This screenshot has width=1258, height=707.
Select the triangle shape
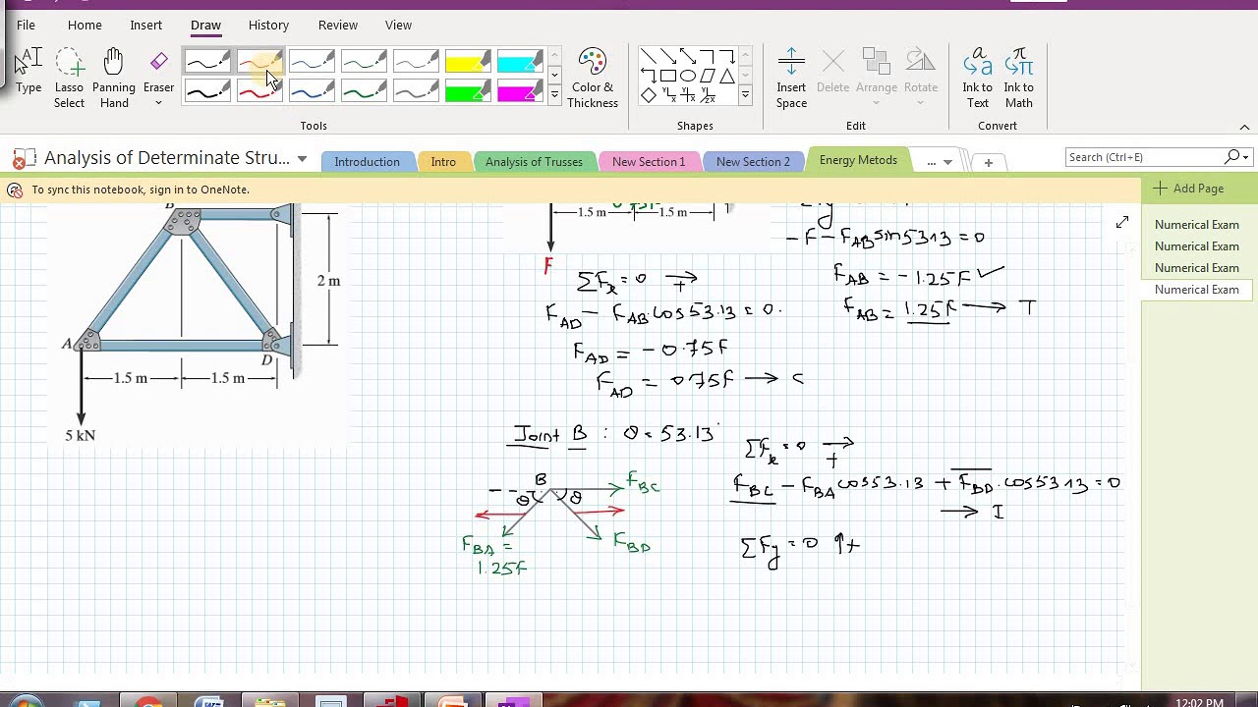click(x=727, y=76)
